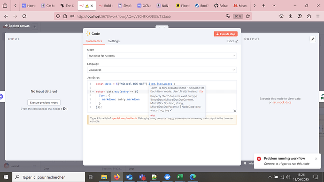Open the Firefox View icon in tab bar
The width and height of the screenshot is (324, 182).
5,6
